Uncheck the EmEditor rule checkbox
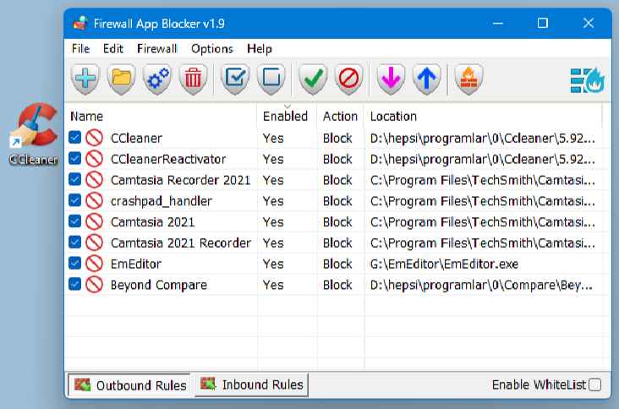This screenshot has width=619, height=409. 75,264
